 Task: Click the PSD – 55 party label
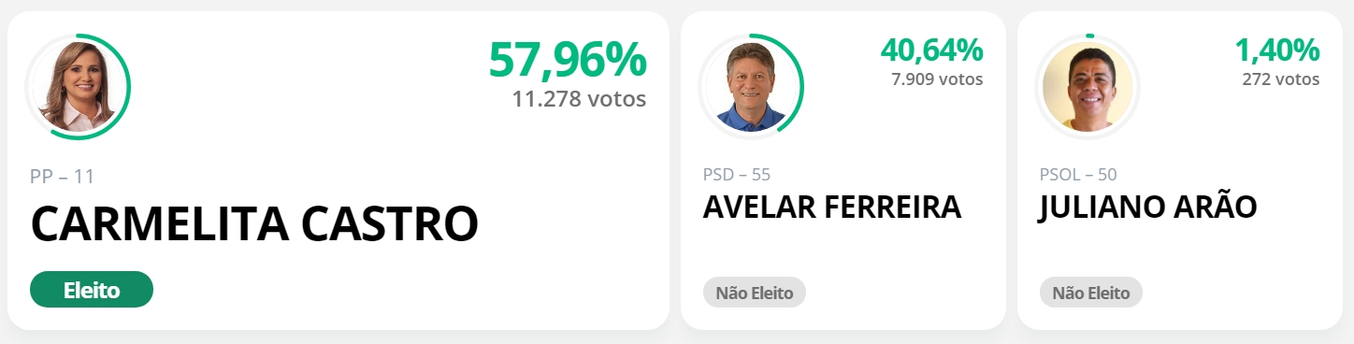pos(737,174)
